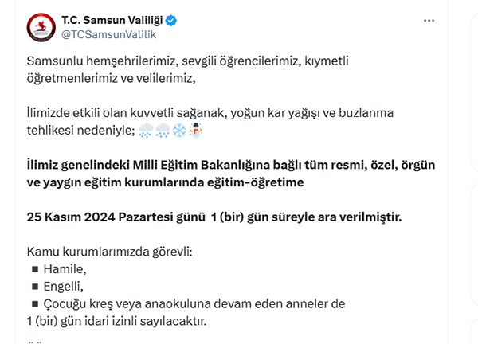Click the Çocuğu kreş veya anaokuluna item
This screenshot has height=344, width=478.
[194, 303]
